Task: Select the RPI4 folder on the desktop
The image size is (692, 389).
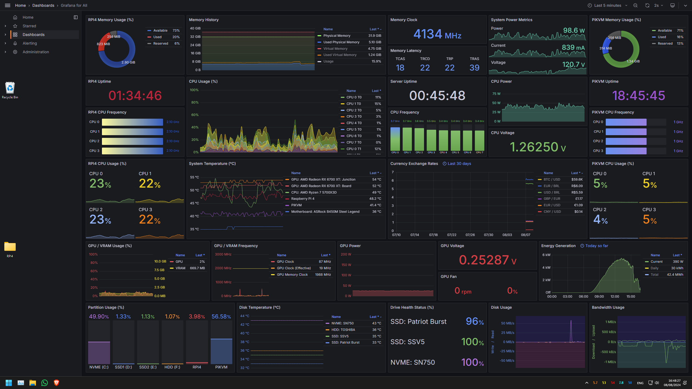Action: tap(10, 249)
